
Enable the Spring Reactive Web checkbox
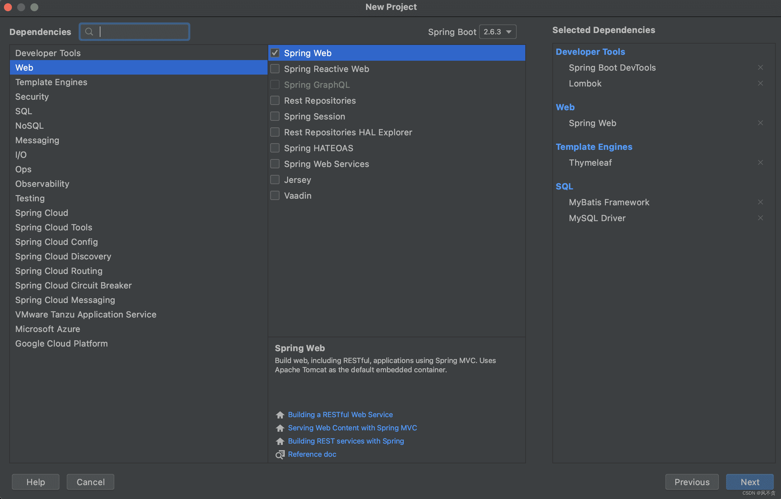(275, 69)
